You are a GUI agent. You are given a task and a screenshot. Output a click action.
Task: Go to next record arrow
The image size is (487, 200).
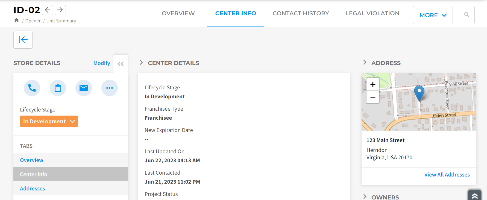pos(60,10)
